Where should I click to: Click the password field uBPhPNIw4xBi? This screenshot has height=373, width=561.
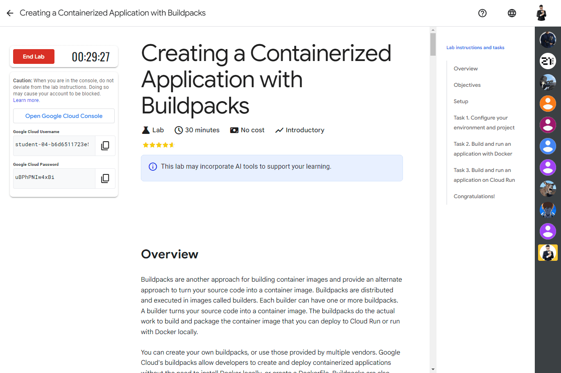[x=54, y=179]
